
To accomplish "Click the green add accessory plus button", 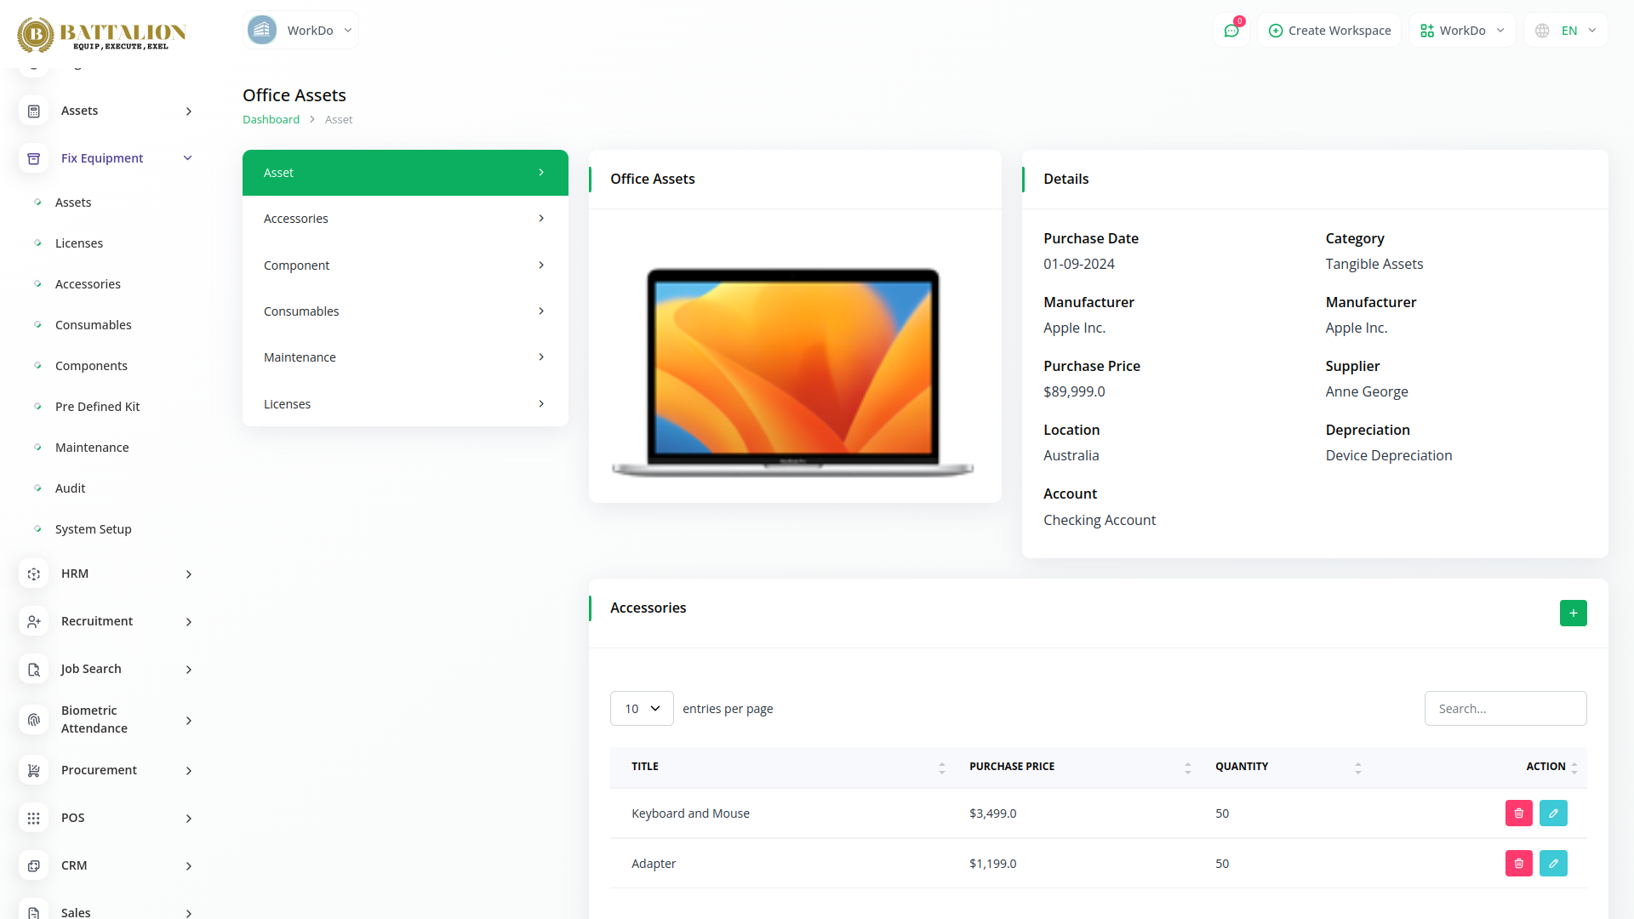I will click(x=1573, y=613).
